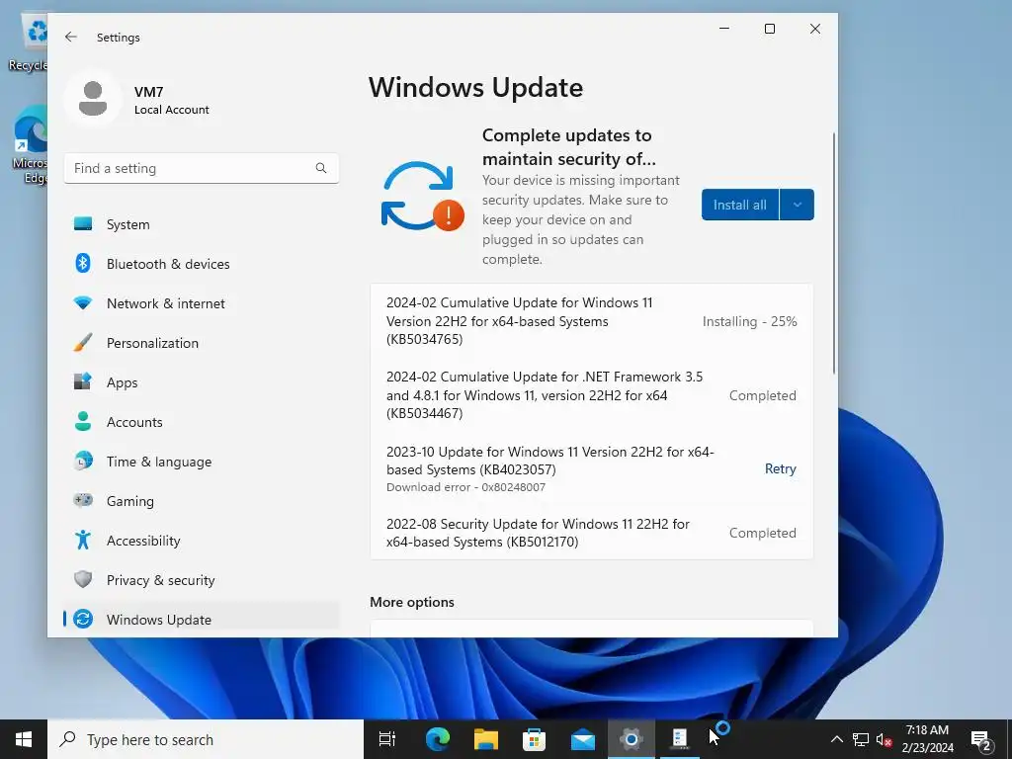The height and width of the screenshot is (759, 1012).
Task: Open File Explorer from the taskbar
Action: tap(486, 739)
